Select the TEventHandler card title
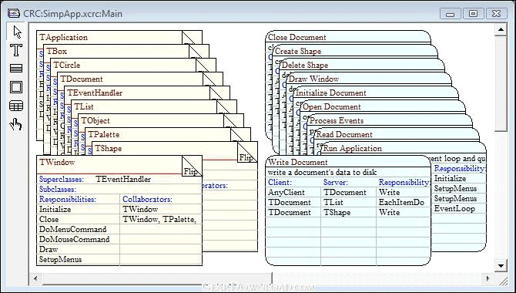Screen dimensions: 516x293 [95, 93]
